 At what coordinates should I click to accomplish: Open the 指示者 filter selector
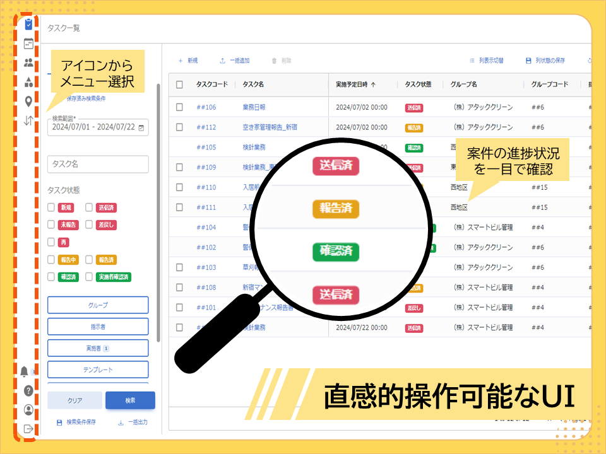(98, 327)
